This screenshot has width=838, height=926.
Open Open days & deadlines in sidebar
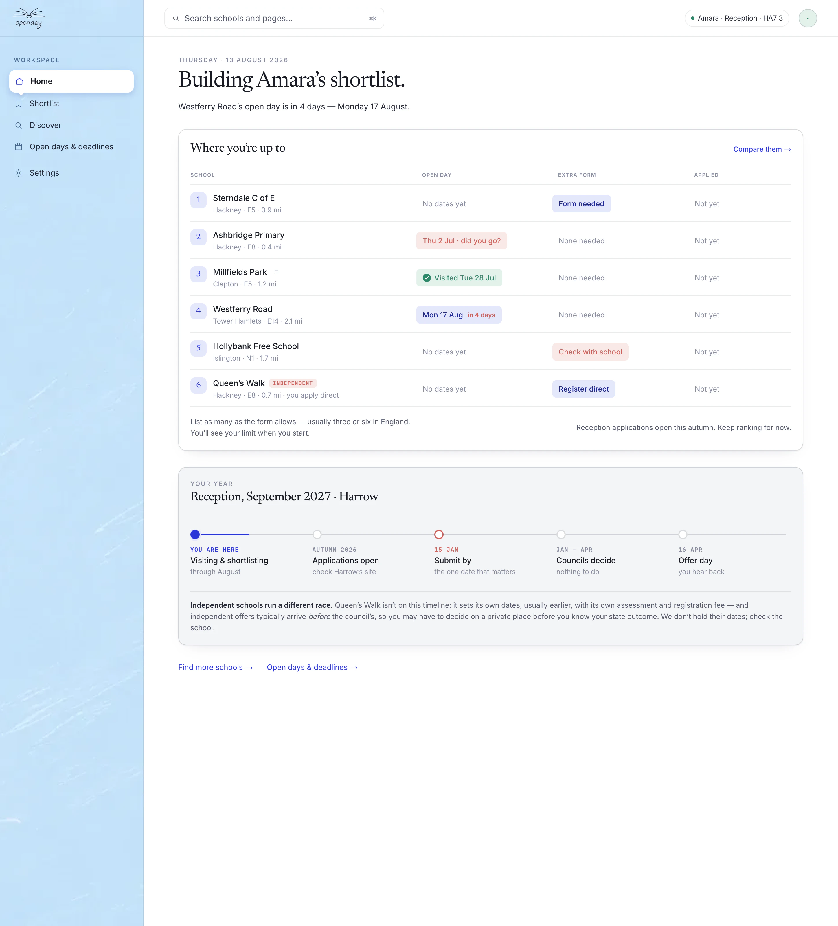tap(71, 147)
